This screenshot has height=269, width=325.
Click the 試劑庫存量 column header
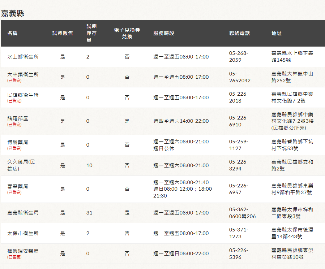click(x=91, y=33)
